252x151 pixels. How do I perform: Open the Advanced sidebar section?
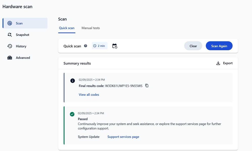(23, 58)
